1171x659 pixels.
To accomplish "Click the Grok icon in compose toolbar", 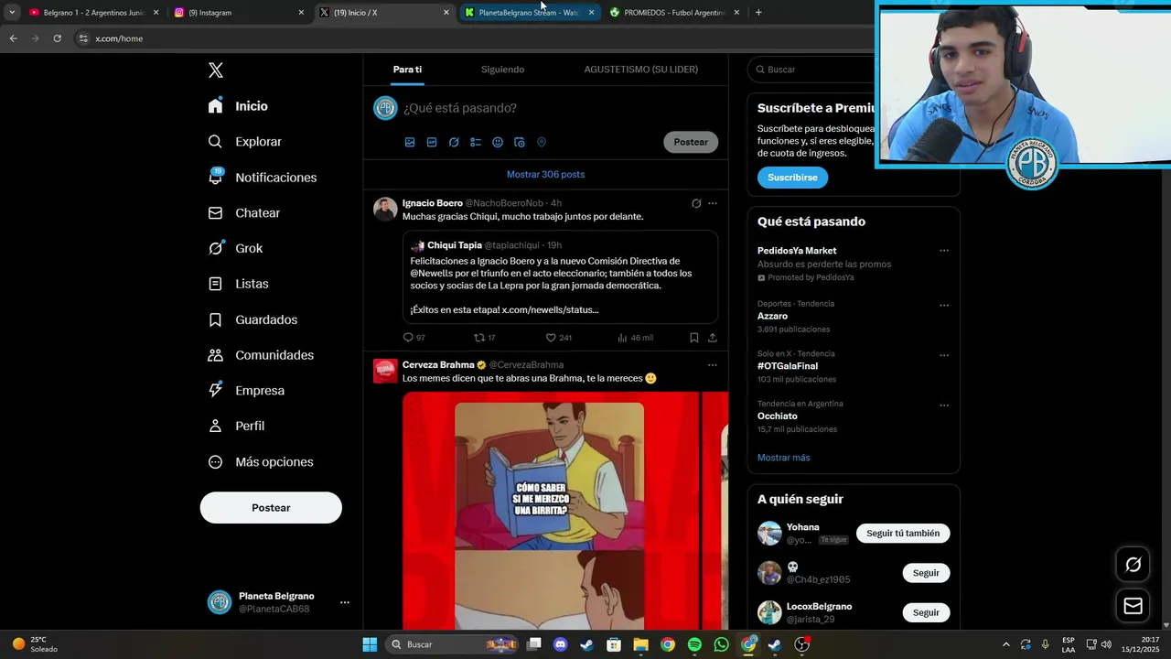I will coord(454,142).
